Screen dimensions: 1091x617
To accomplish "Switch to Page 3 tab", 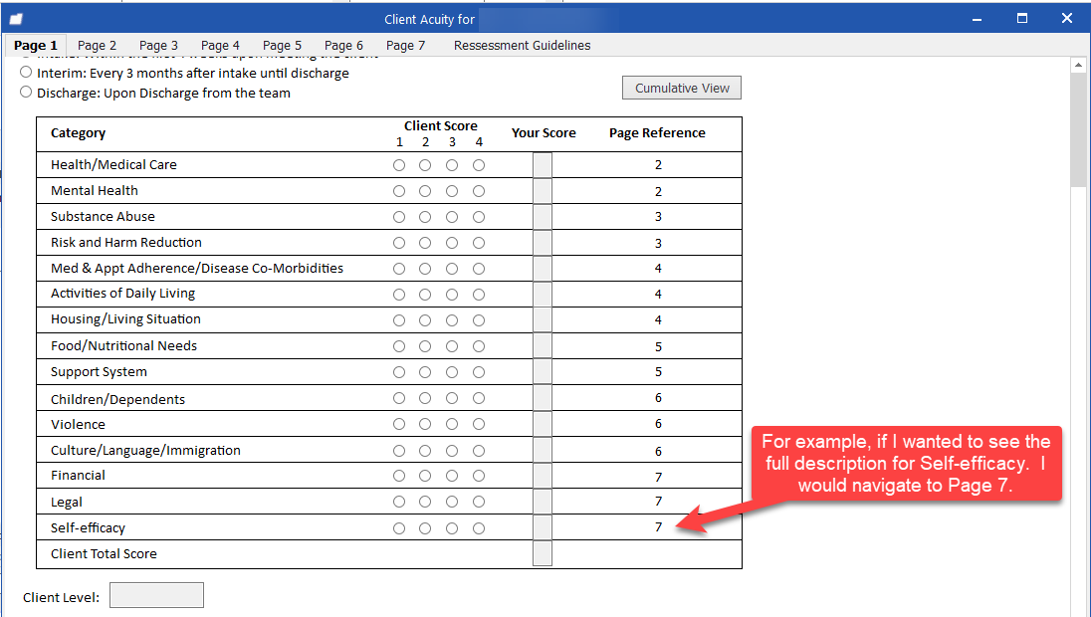I will coord(158,45).
